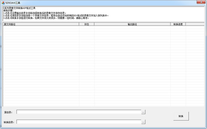Viewport: 207px width, 129px height.
Task: Select the 输出路径 column header
Action: click(x=132, y=24)
